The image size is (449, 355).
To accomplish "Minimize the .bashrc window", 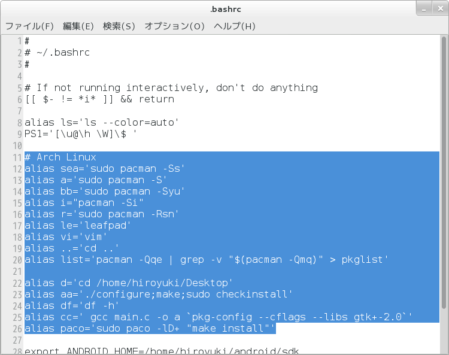I will [424, 9].
